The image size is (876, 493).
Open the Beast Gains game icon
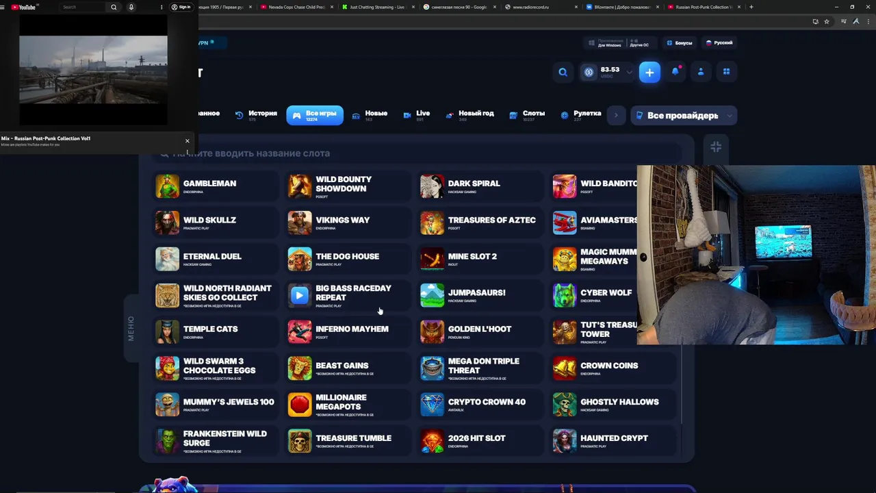coord(300,368)
